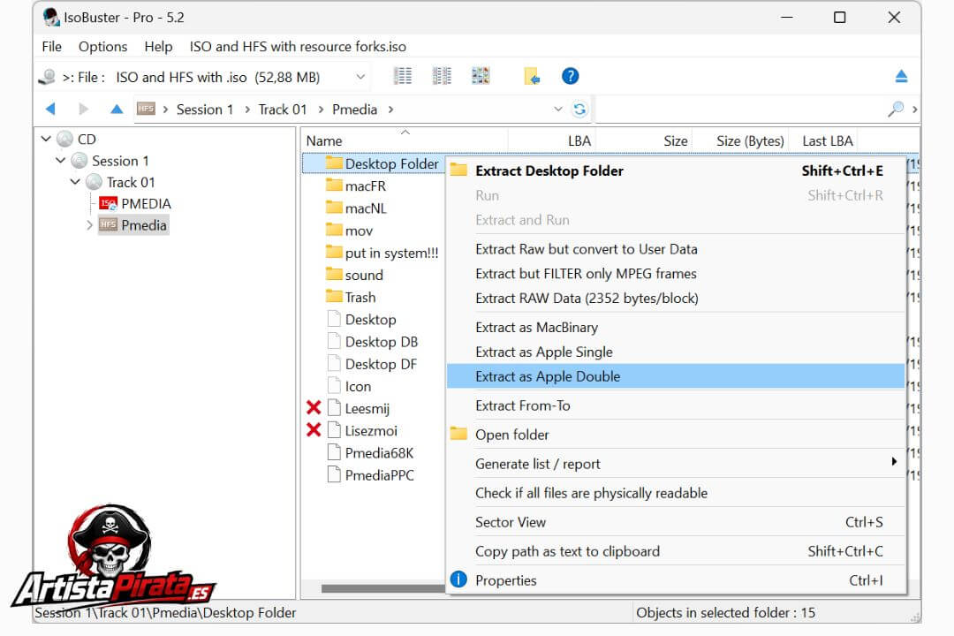
Task: Choose Check if all files are physically readable
Action: 676,493
